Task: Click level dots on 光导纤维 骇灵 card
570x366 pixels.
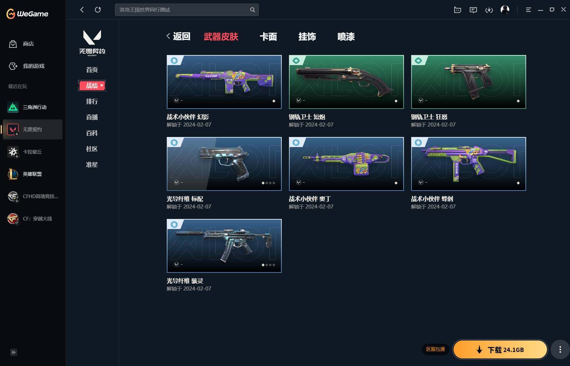Action: click(x=268, y=265)
